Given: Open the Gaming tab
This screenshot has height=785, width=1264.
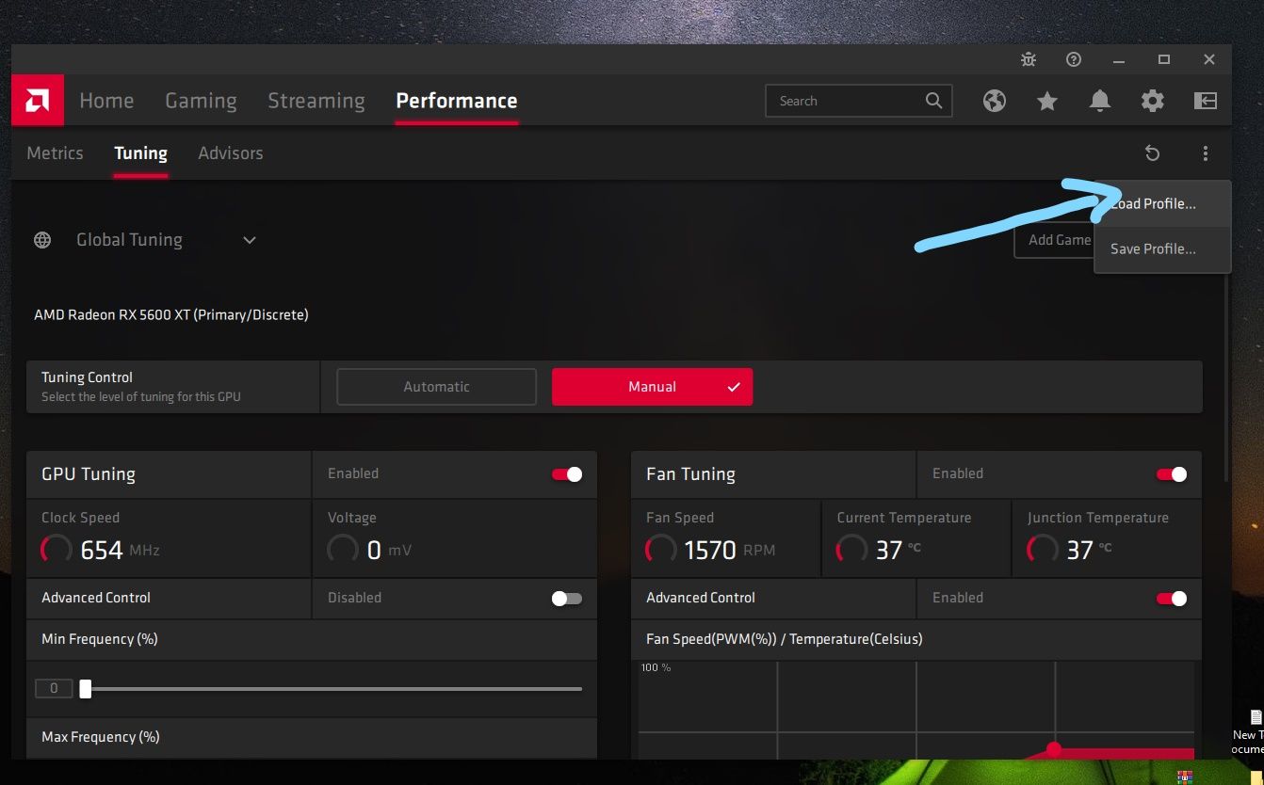Looking at the screenshot, I should 201,102.
